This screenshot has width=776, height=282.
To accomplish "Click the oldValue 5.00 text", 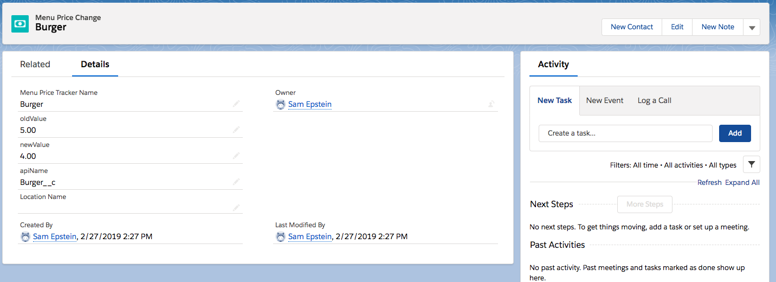I will [28, 130].
